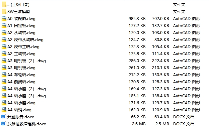Click the A4-前端轴.dwg file name

(x=21, y=82)
